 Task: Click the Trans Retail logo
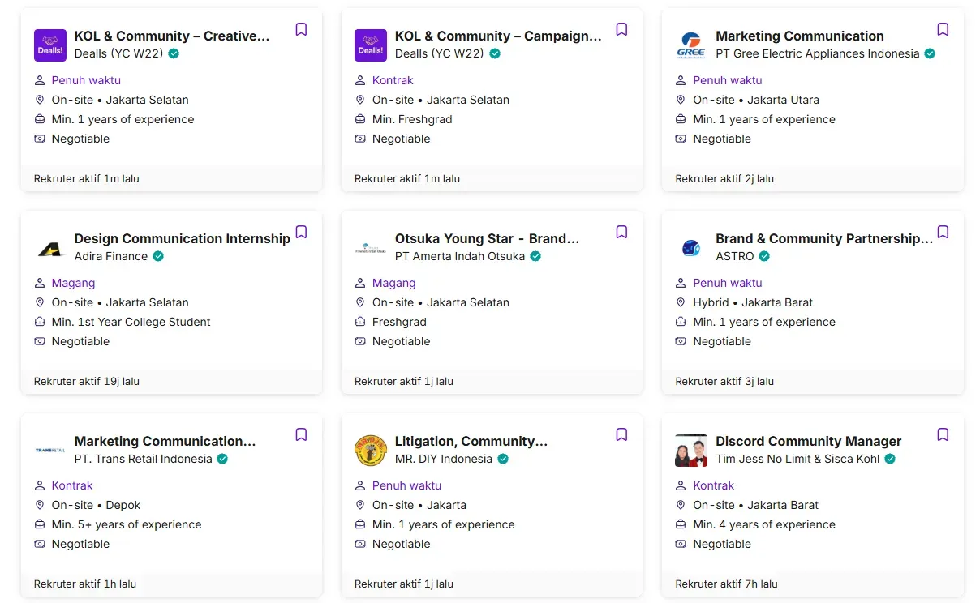point(49,451)
